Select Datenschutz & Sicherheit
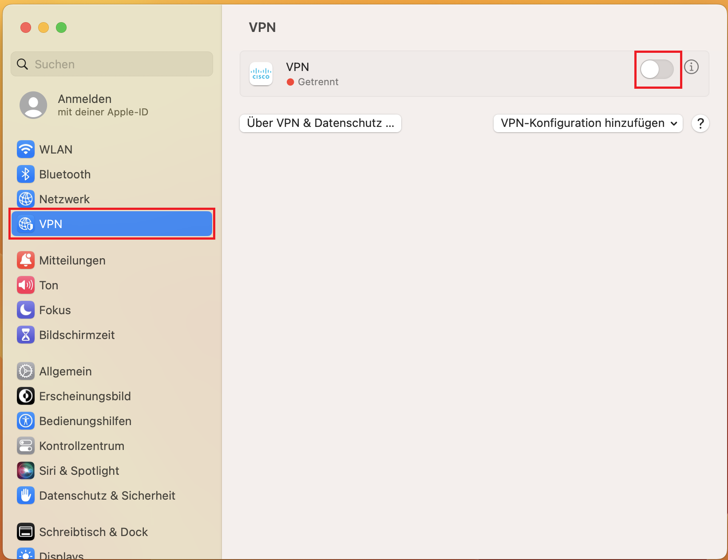Viewport: 728px width, 560px height. pyautogui.click(x=107, y=496)
